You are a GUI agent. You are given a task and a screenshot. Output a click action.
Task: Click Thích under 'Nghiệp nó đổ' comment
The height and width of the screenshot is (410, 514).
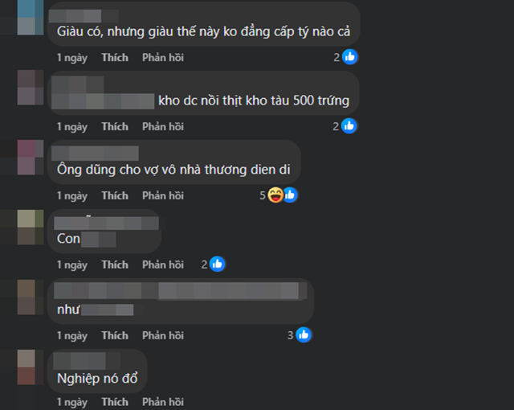click(x=115, y=402)
